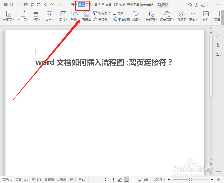Click the pen tool in right sidebar
The width and height of the screenshot is (224, 183).
click(x=218, y=36)
